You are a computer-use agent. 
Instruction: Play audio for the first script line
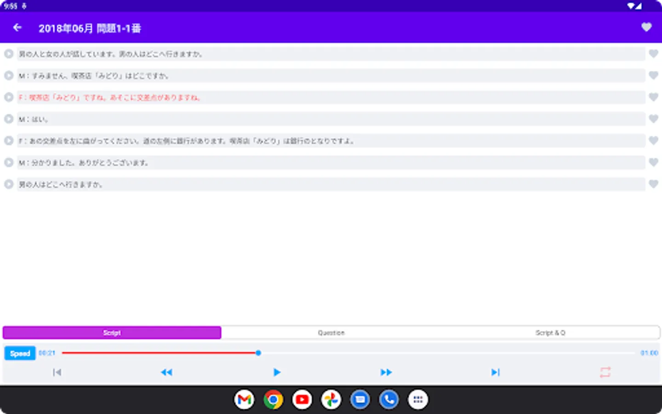click(8, 53)
